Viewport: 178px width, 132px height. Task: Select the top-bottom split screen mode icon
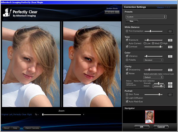point(117,12)
